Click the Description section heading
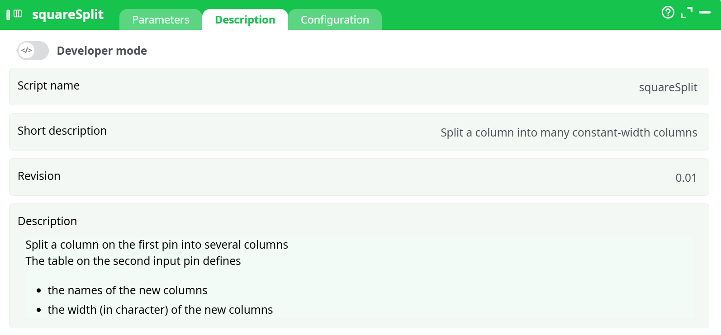Viewport: 721px width, 335px height. (x=47, y=221)
